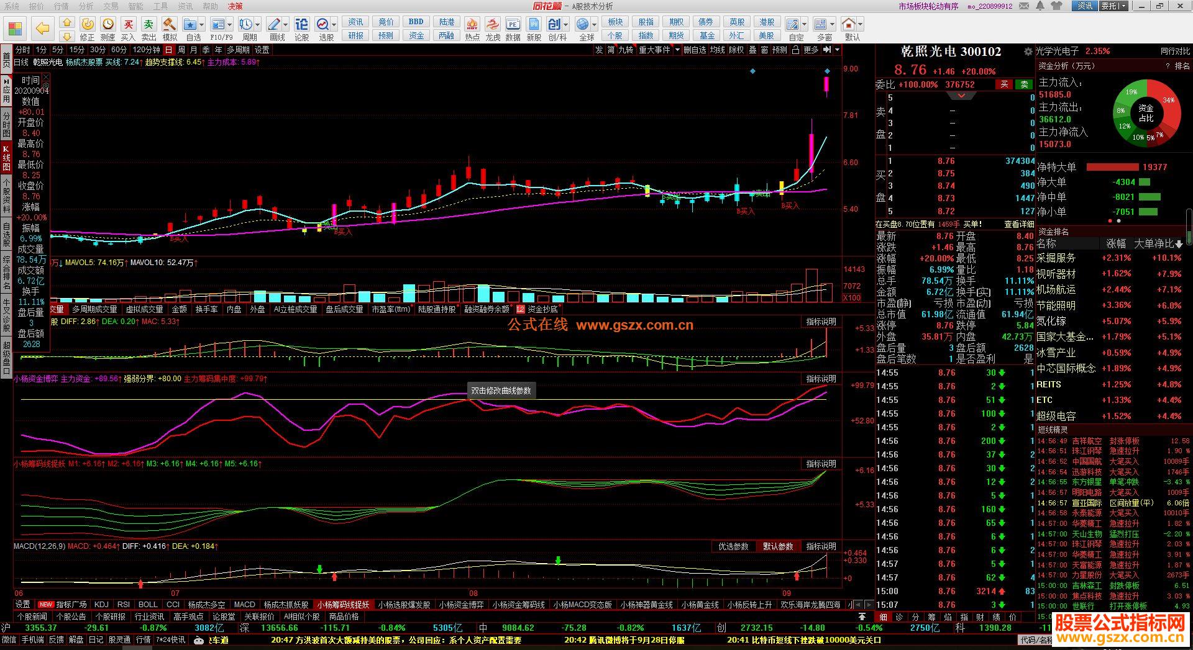This screenshot has width=1193, height=650.
Task: Click the 优选参数 button
Action: [x=733, y=546]
